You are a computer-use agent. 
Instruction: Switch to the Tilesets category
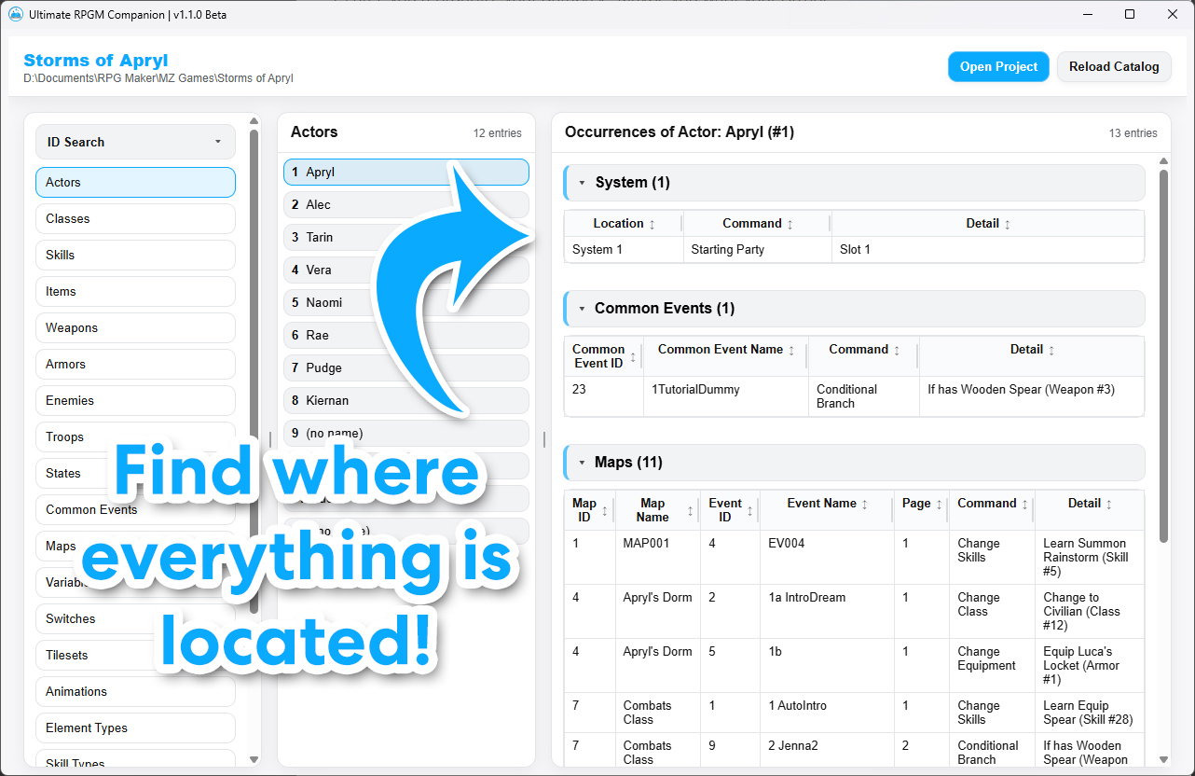(x=135, y=656)
